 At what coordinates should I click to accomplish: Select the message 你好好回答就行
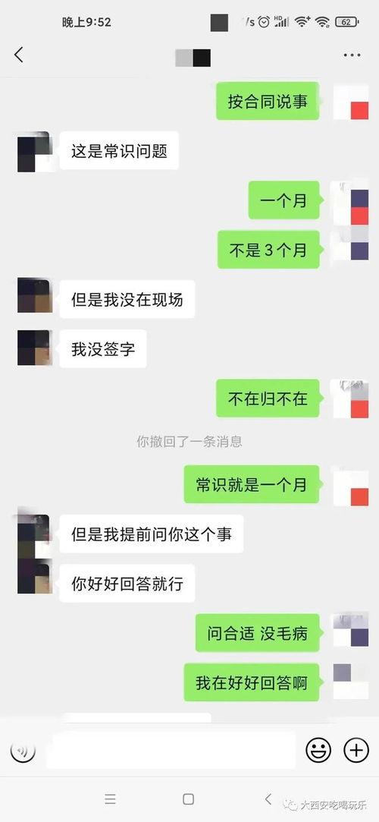click(127, 583)
